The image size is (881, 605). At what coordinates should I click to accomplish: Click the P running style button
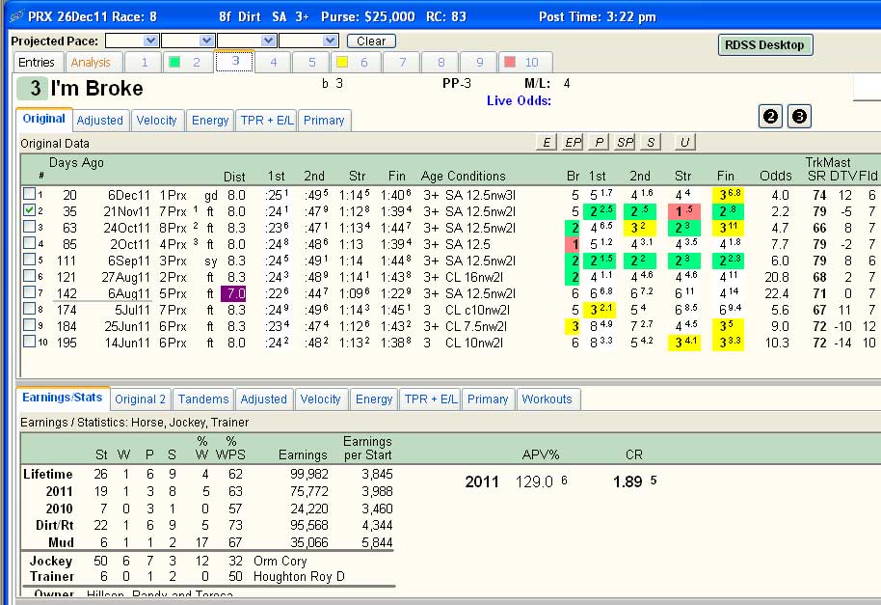click(x=599, y=142)
